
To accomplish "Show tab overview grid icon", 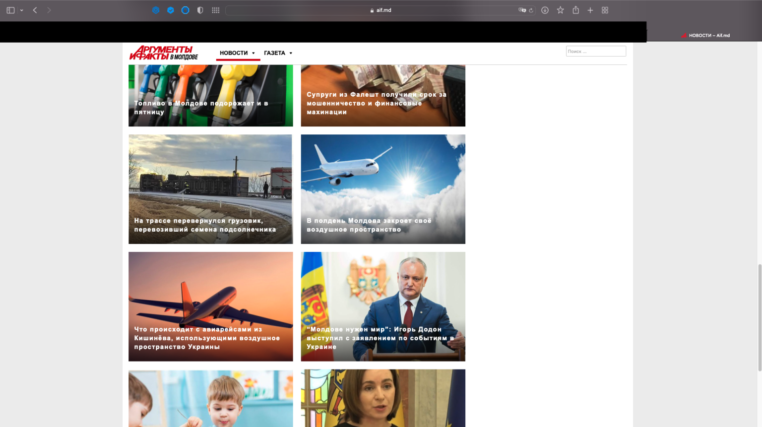I will point(605,10).
